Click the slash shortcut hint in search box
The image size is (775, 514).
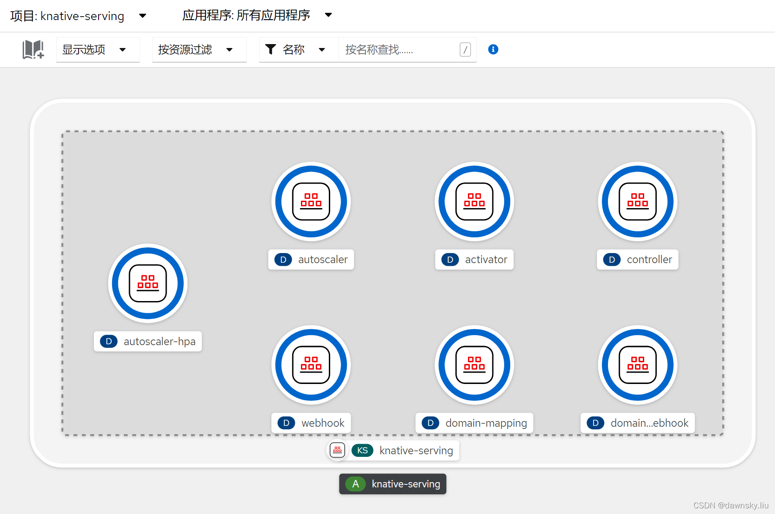[465, 50]
